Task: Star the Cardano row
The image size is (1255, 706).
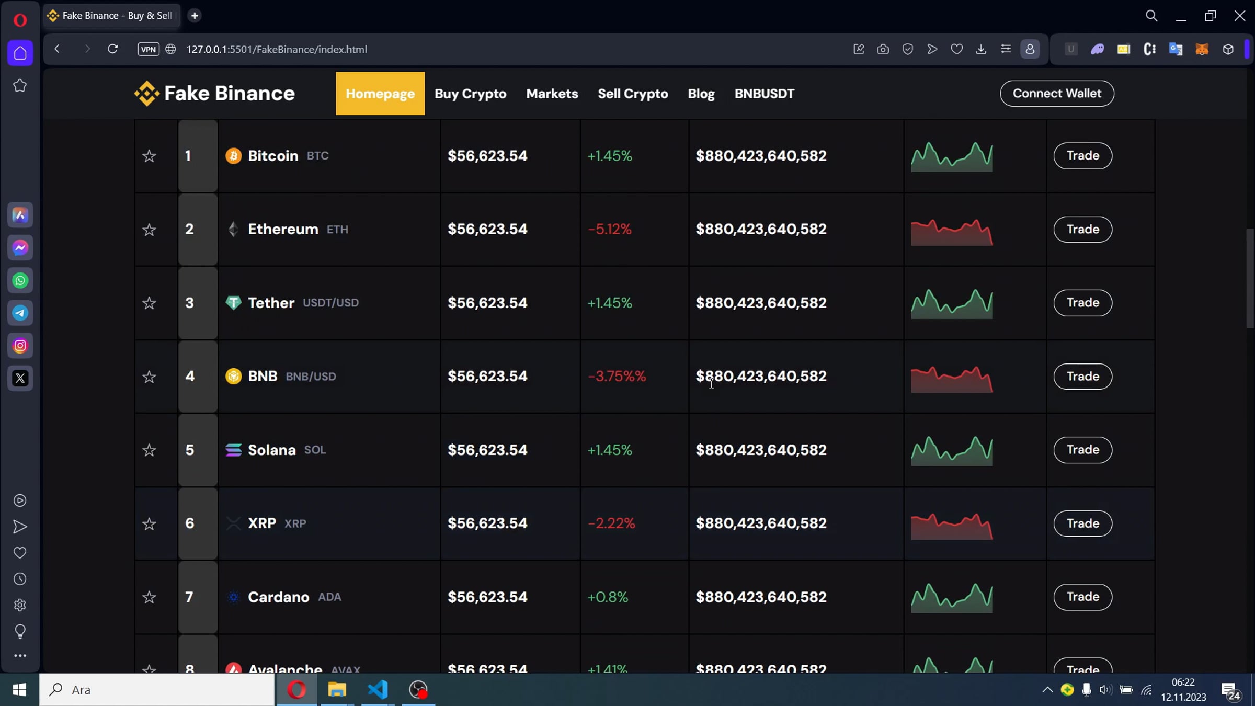Action: click(x=149, y=597)
